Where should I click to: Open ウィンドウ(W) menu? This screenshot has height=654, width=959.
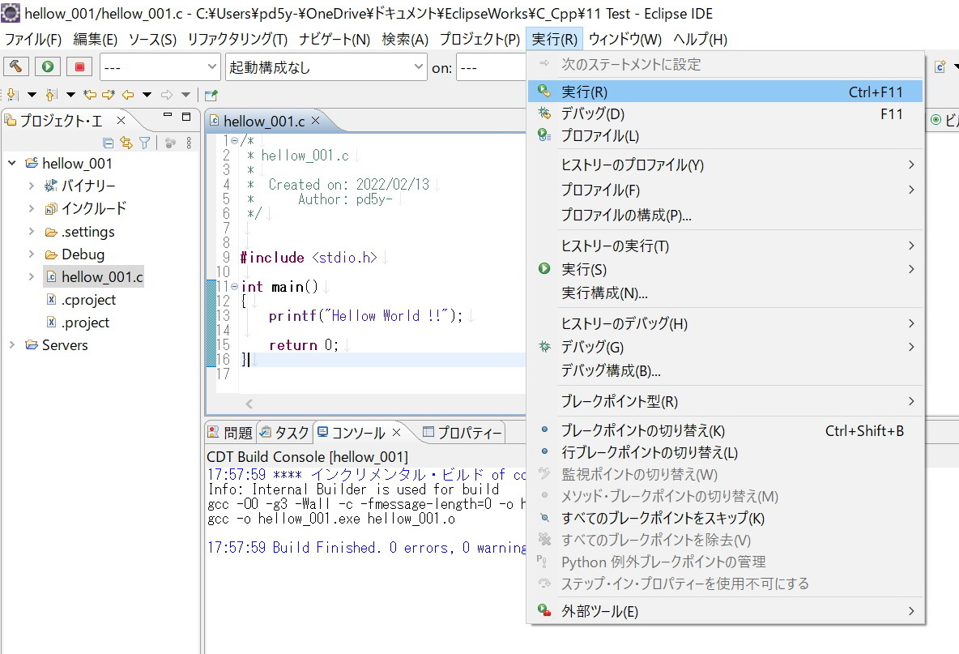tap(624, 39)
